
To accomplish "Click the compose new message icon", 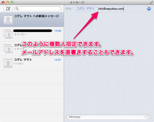I will click(8, 9).
